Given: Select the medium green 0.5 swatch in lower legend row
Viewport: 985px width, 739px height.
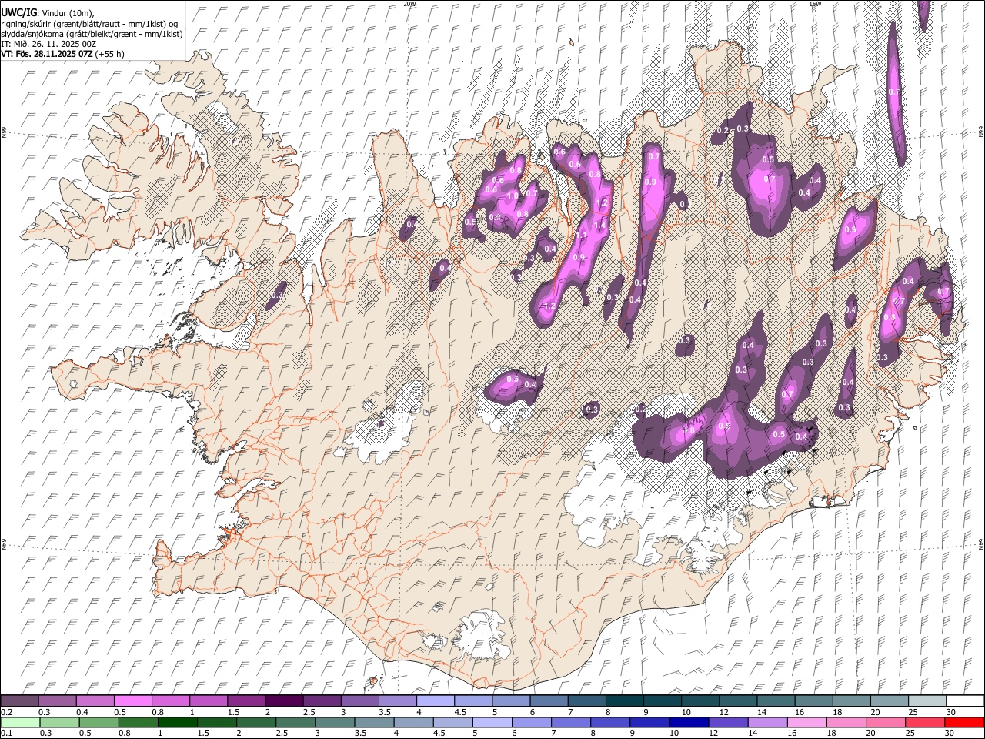Looking at the screenshot, I should (x=99, y=722).
